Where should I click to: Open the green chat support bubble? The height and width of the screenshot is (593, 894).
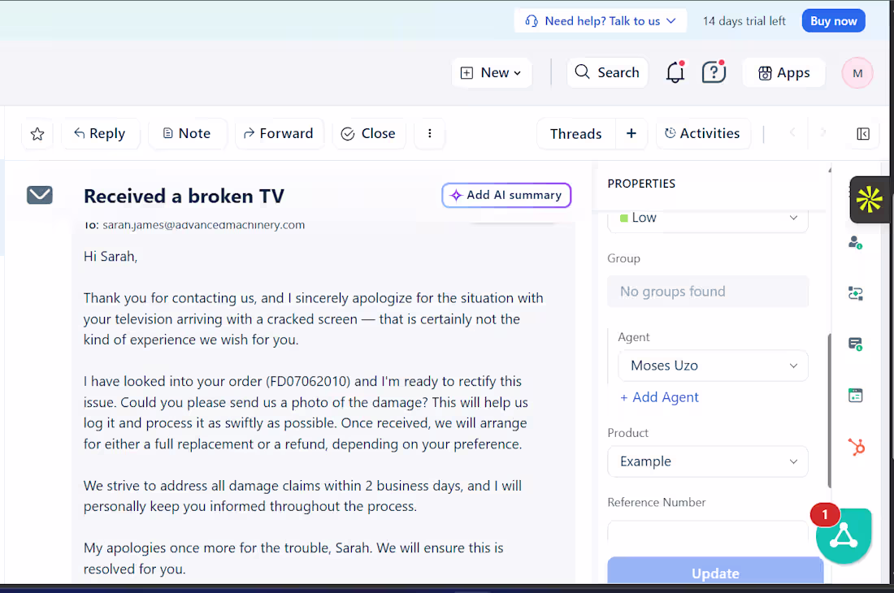click(x=844, y=535)
